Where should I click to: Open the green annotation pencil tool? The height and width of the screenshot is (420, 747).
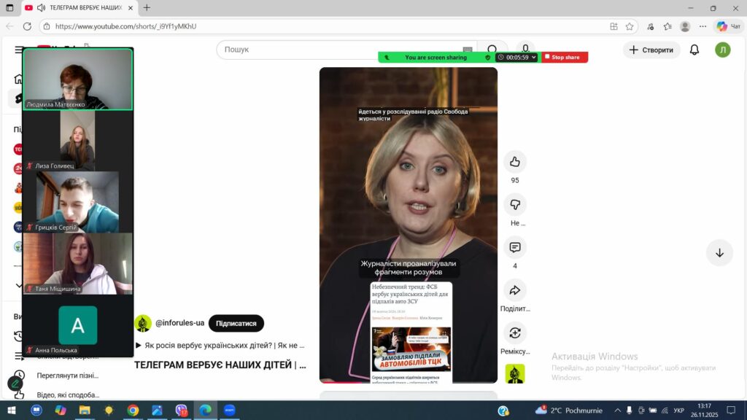pyautogui.click(x=15, y=384)
